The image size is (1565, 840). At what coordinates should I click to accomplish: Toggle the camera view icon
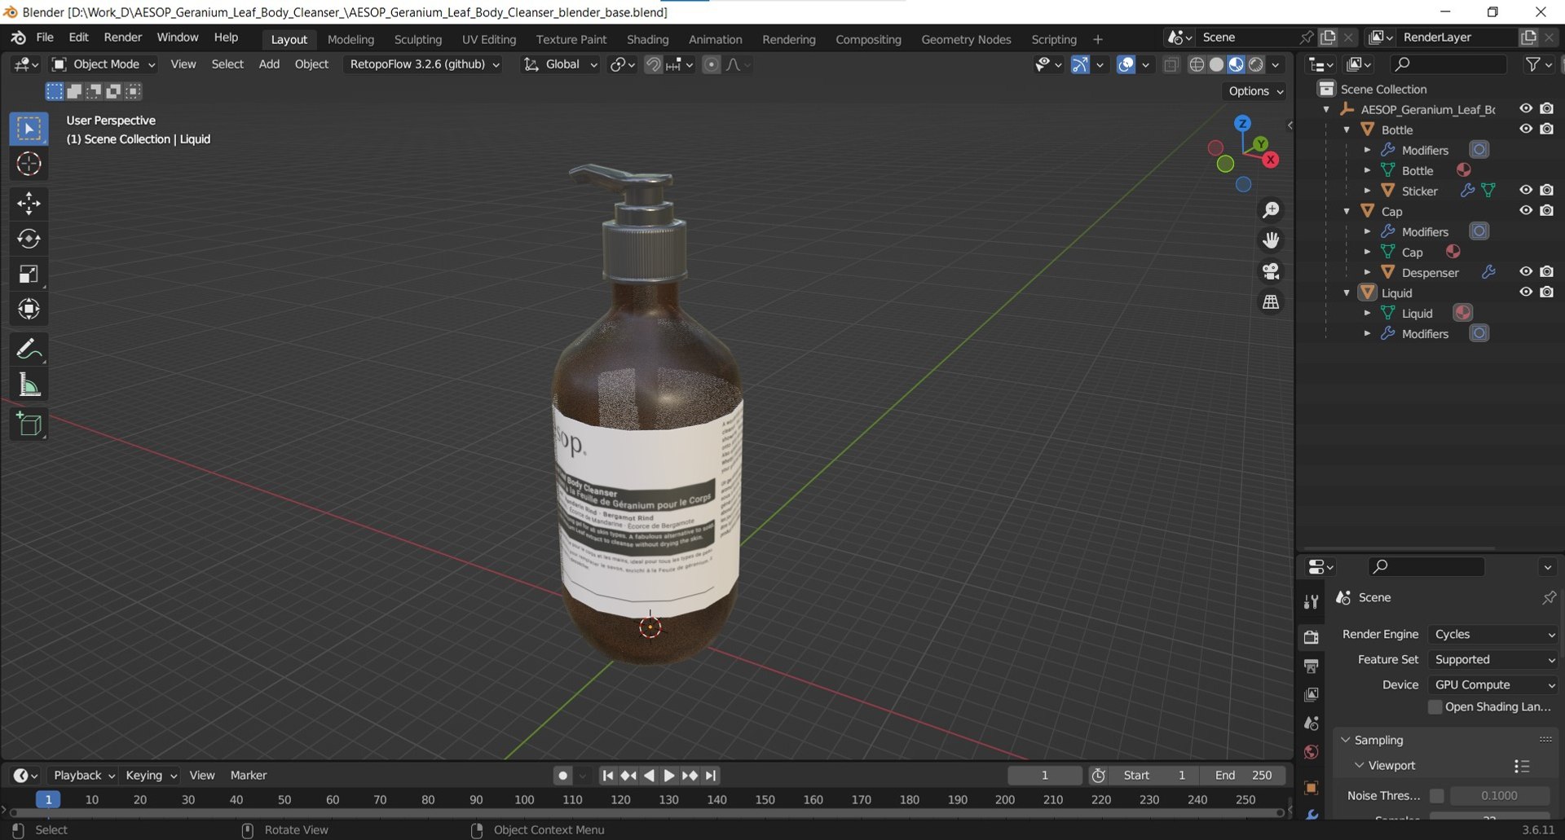tap(1271, 270)
